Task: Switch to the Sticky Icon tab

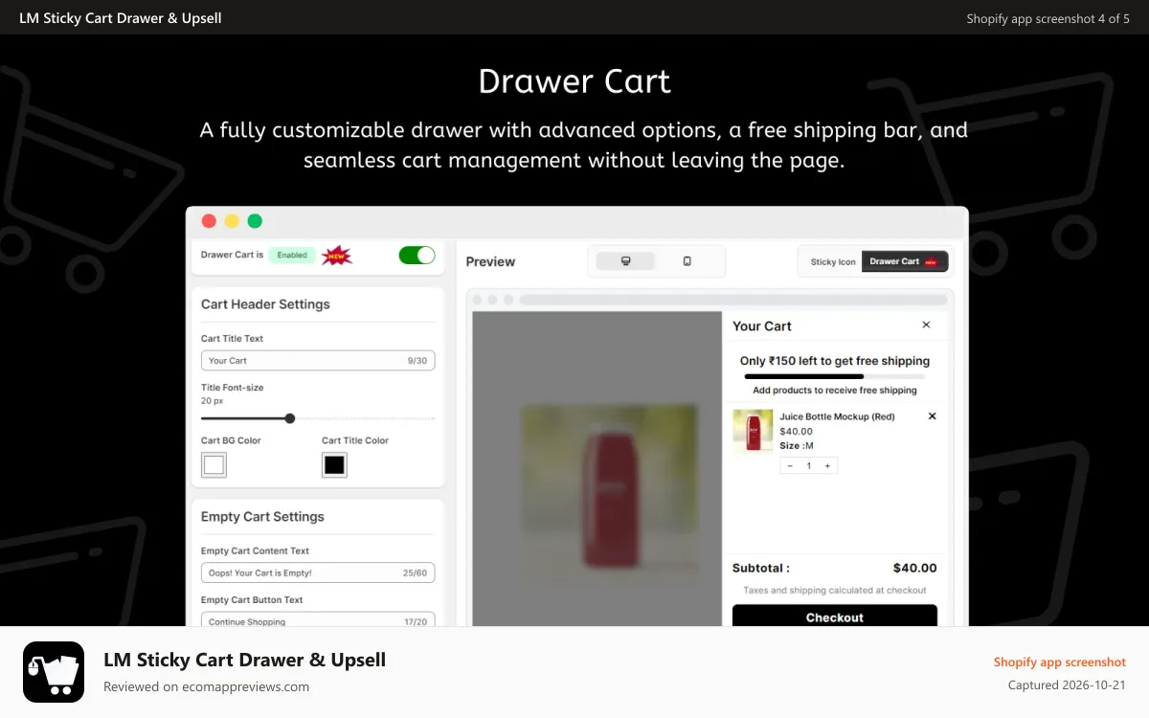Action: [833, 261]
